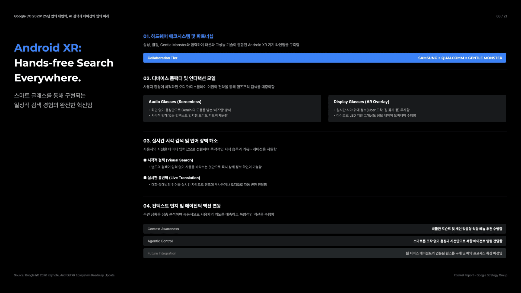
Task: Click the 'Agentic Control' row label
Action: [x=160, y=241]
